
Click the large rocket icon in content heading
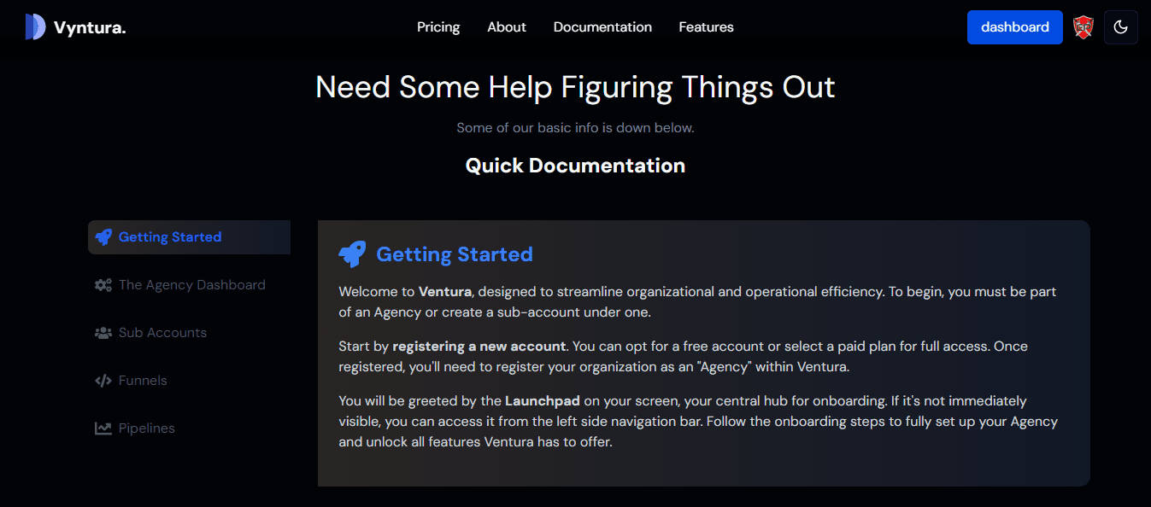click(x=352, y=254)
